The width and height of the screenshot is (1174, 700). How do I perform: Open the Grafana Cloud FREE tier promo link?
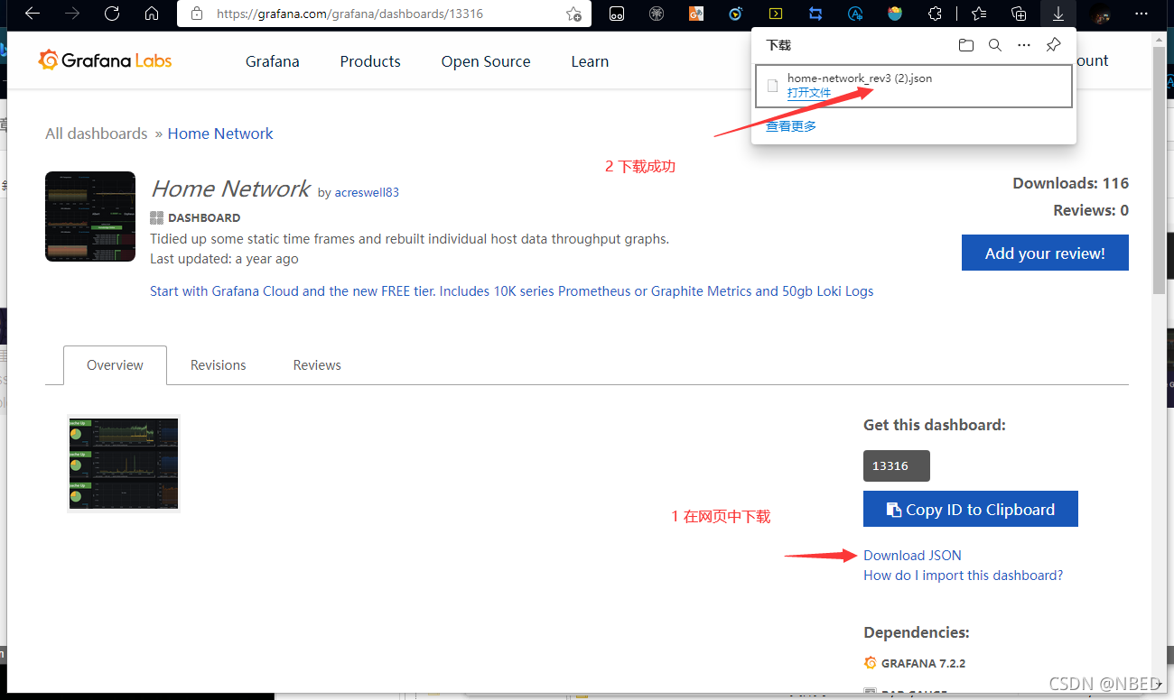(x=512, y=290)
